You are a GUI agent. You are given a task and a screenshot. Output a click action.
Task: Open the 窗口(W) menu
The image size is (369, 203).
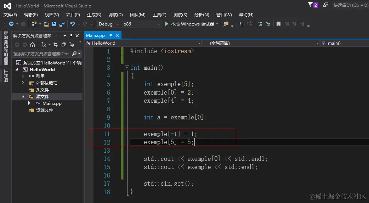(x=224, y=15)
